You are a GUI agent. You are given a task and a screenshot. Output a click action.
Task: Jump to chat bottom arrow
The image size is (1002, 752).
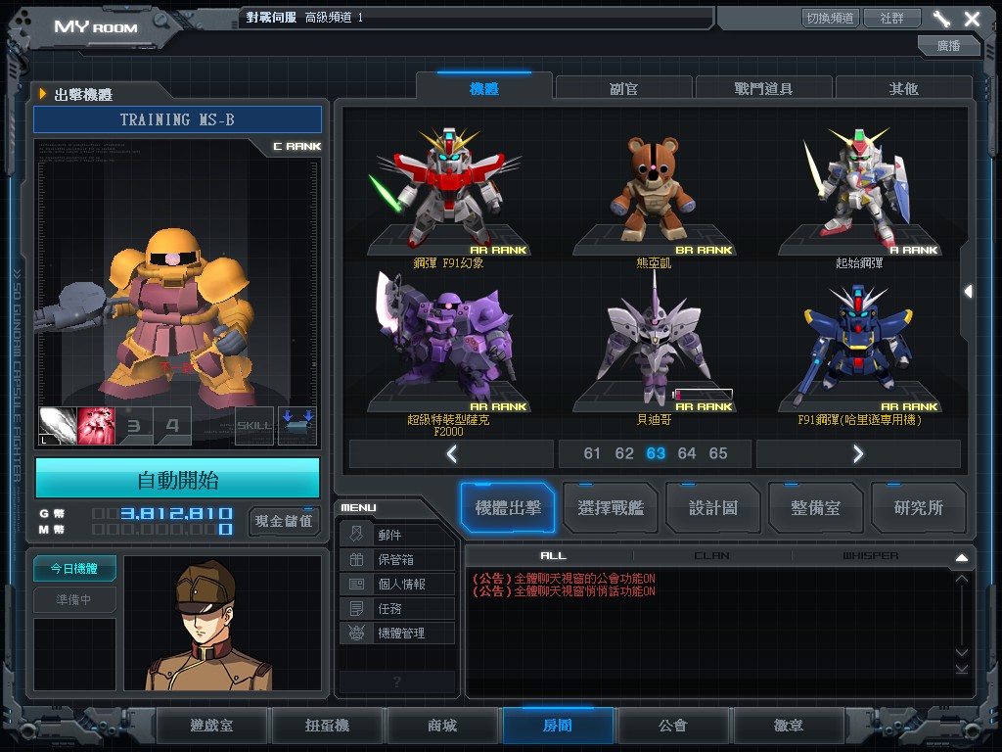pos(962,669)
